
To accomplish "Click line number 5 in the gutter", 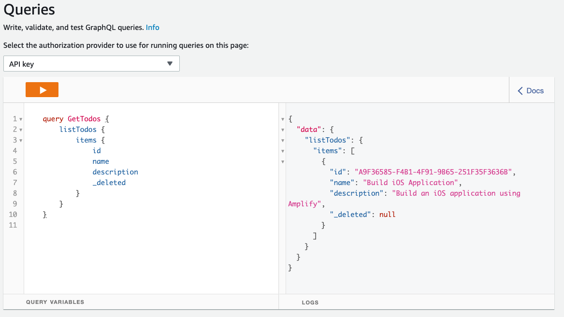I will tap(15, 161).
